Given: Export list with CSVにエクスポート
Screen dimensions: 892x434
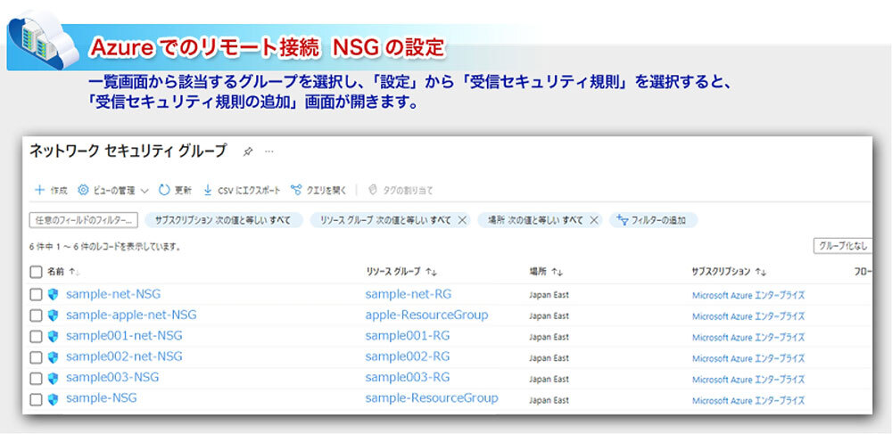Looking at the screenshot, I should (x=241, y=191).
